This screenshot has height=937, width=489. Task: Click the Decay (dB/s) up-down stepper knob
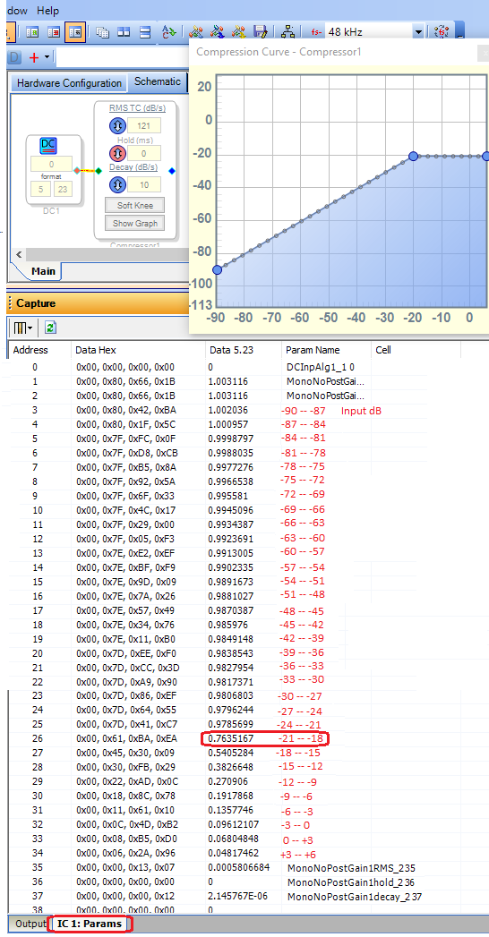pyautogui.click(x=117, y=184)
